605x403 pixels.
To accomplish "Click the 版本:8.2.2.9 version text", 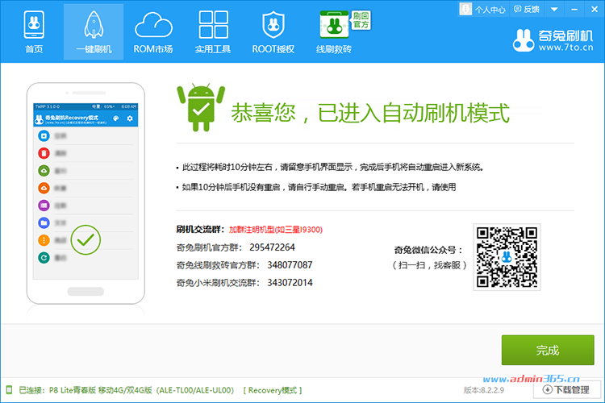I will pyautogui.click(x=483, y=390).
